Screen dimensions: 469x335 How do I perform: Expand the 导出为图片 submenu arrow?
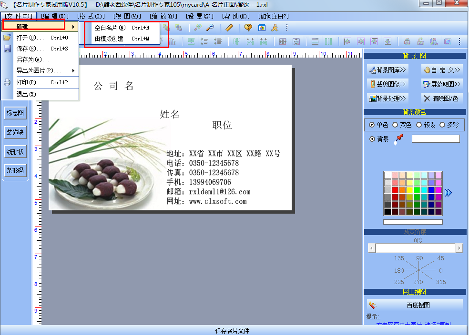coord(73,71)
